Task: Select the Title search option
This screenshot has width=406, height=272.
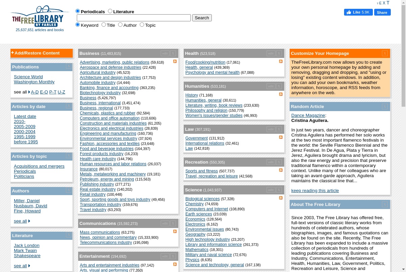Action: [x=104, y=25]
